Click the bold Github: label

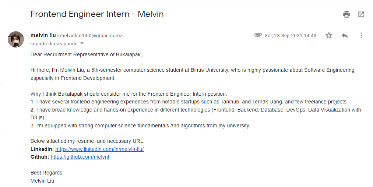[40, 157]
